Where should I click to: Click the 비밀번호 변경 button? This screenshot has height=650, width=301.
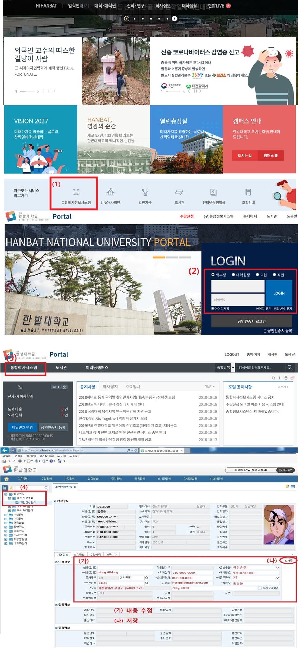point(22,427)
